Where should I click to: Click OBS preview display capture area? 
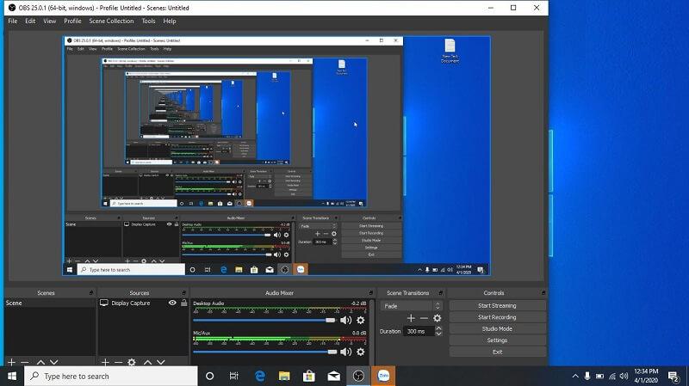pyautogui.click(x=276, y=156)
